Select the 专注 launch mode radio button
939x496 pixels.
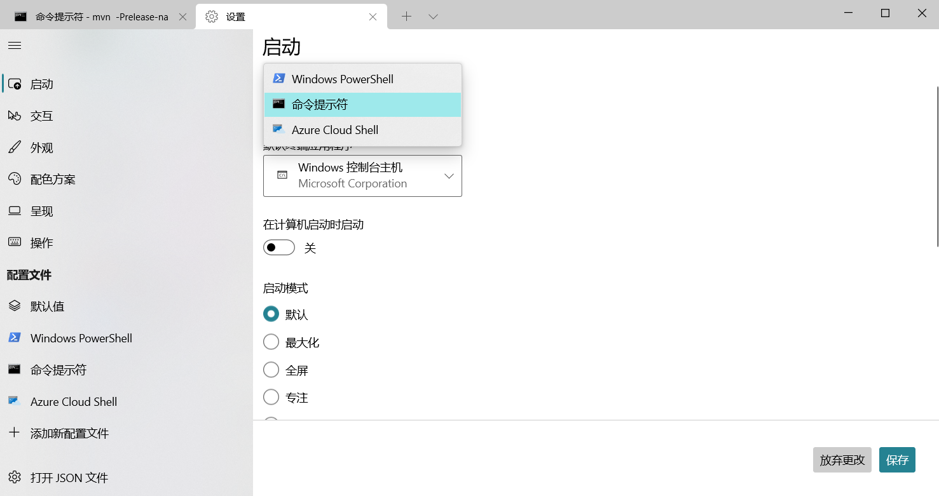click(271, 397)
